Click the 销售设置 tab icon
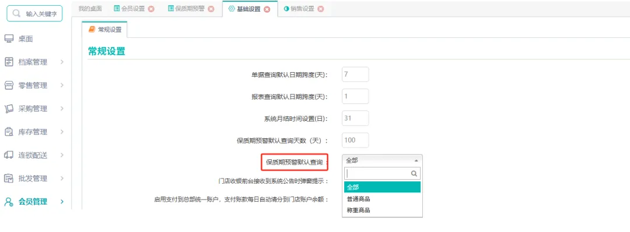The width and height of the screenshot is (630, 232). pyautogui.click(x=286, y=9)
